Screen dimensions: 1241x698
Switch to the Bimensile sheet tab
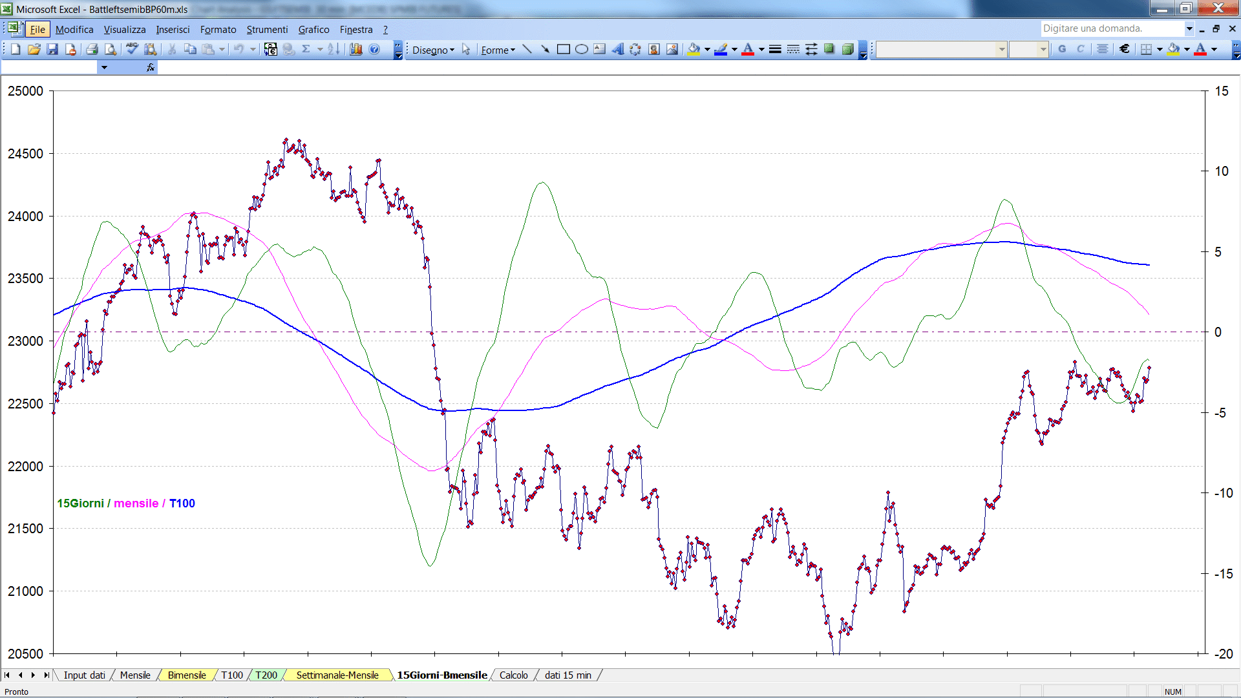click(x=187, y=675)
